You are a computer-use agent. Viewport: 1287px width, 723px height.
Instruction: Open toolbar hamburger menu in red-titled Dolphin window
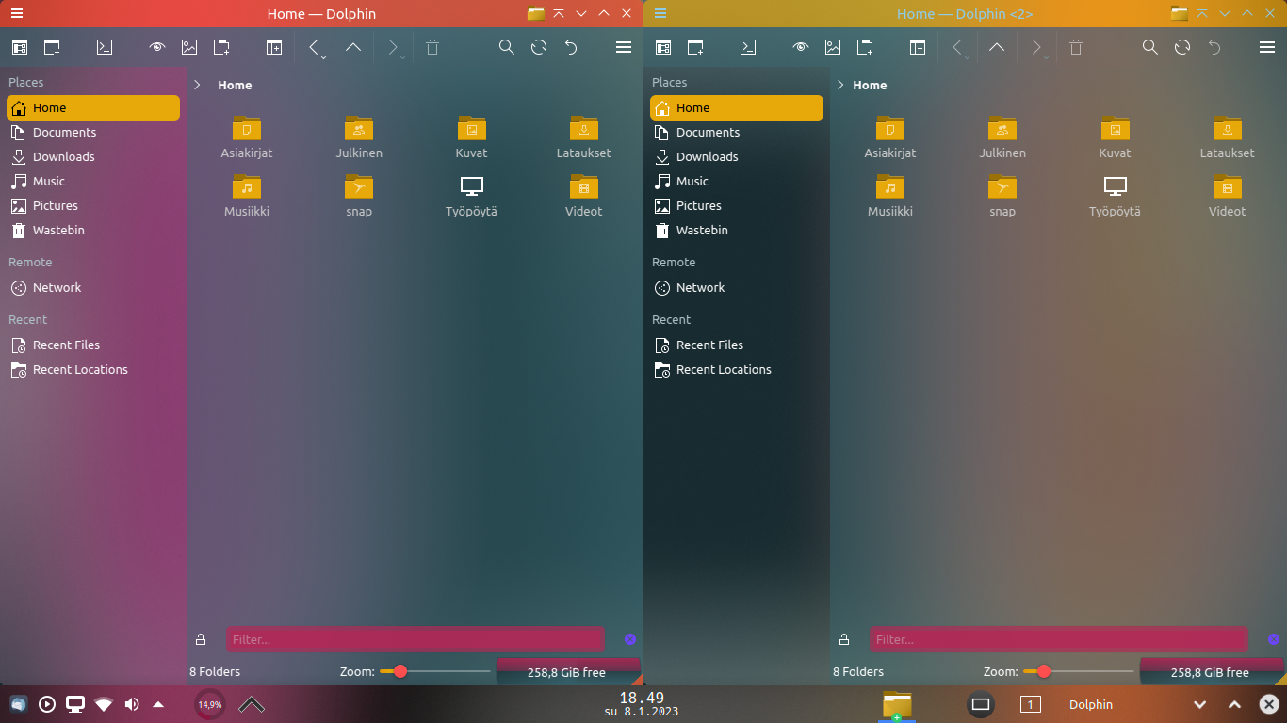[623, 47]
